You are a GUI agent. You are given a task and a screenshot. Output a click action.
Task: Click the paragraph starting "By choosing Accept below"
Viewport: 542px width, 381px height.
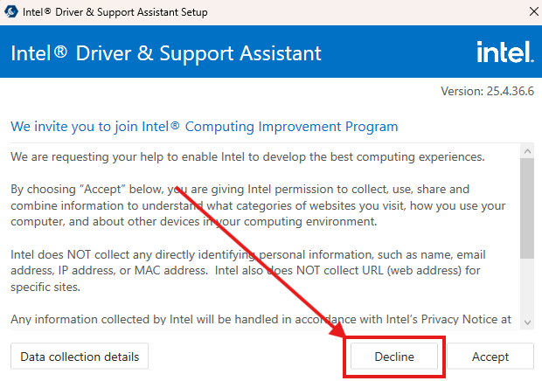pyautogui.click(x=254, y=205)
